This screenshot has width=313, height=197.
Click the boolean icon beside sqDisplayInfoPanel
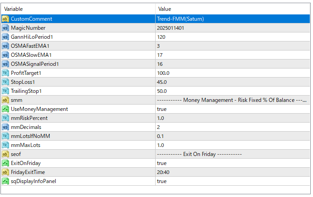pyautogui.click(x=5, y=181)
